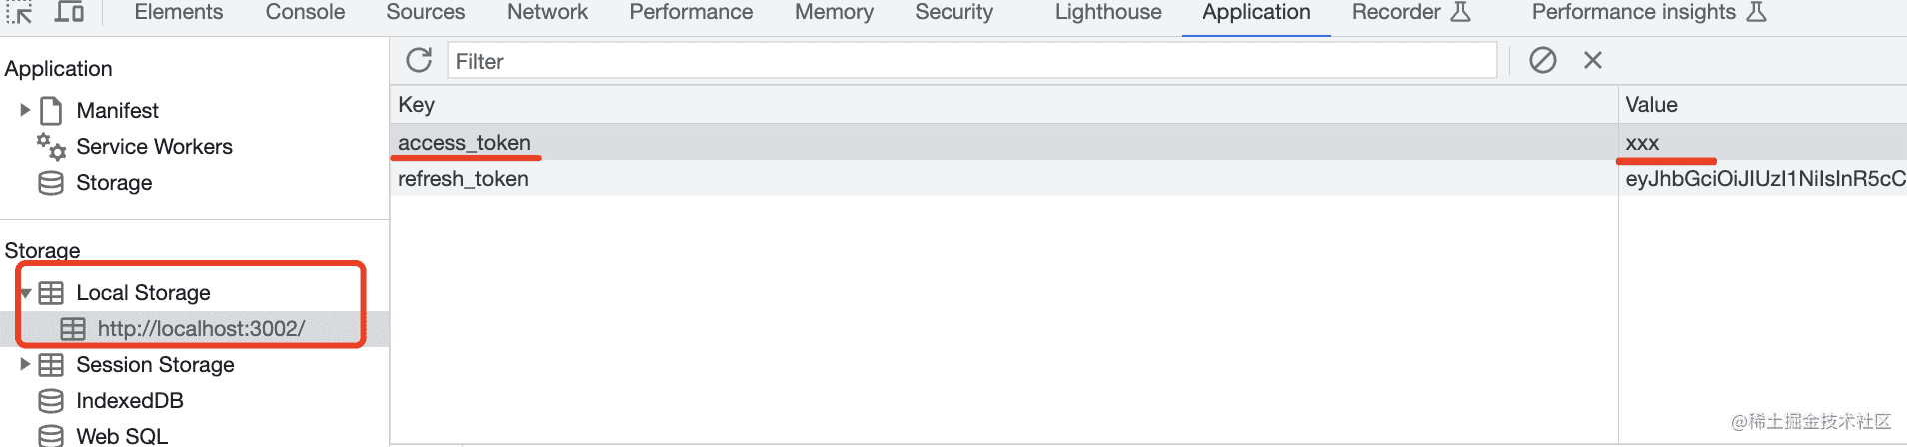This screenshot has width=1907, height=447.
Task: Expand the Manifest tree arrow
Action: pos(25,110)
